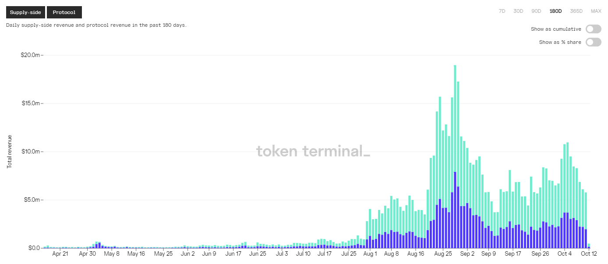Click the $20.0m y-axis label
The height and width of the screenshot is (264, 608).
[x=30, y=55]
